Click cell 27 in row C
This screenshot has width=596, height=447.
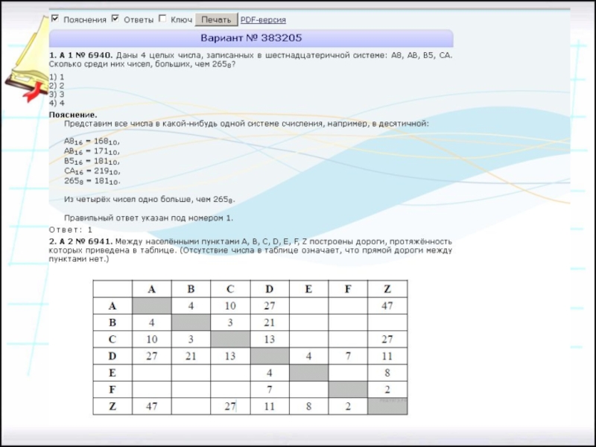click(387, 339)
